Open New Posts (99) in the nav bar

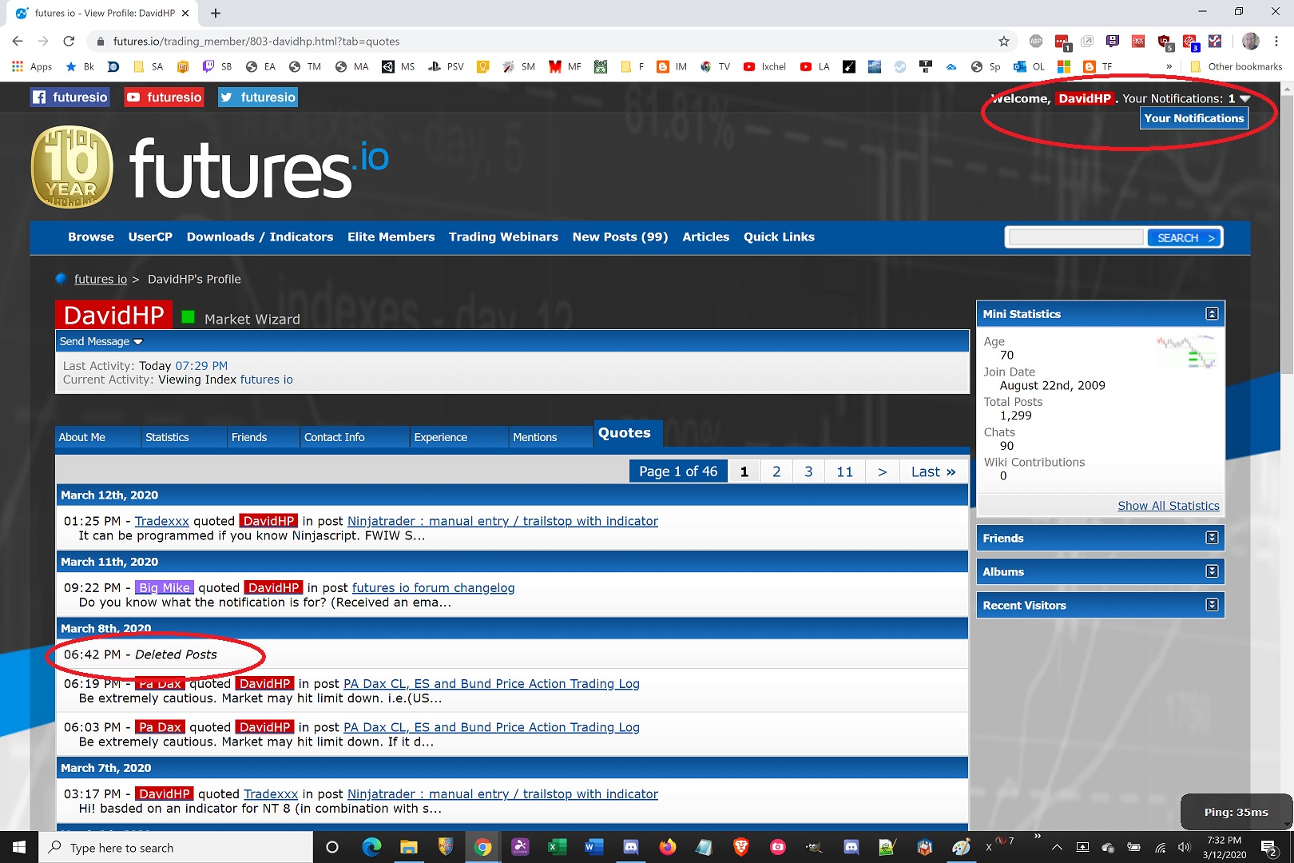tap(620, 237)
